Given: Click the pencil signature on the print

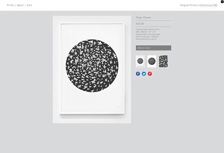Looking at the screenshot, I should pyautogui.click(x=118, y=107).
